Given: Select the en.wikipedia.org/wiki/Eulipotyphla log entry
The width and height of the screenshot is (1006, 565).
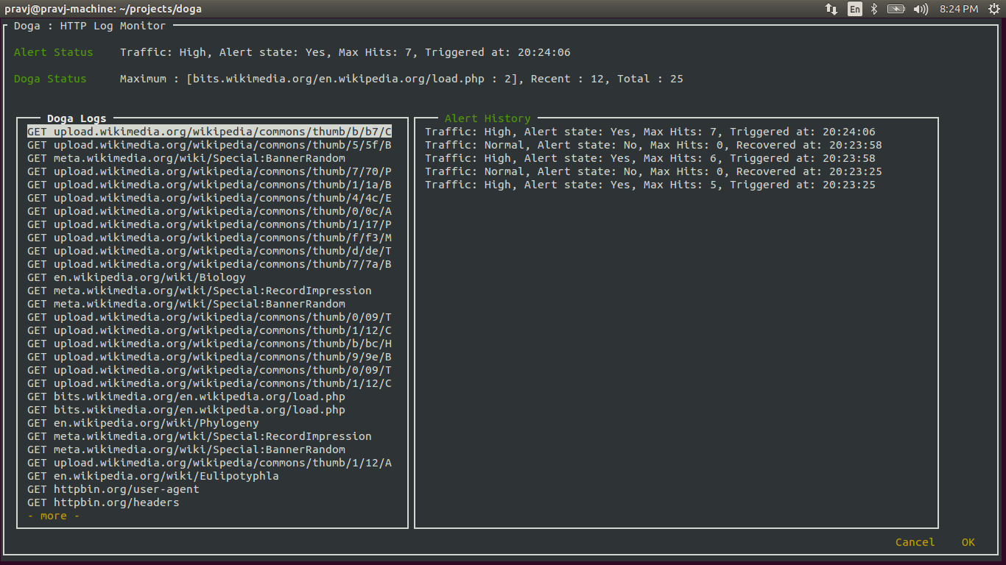Looking at the screenshot, I should tap(153, 476).
